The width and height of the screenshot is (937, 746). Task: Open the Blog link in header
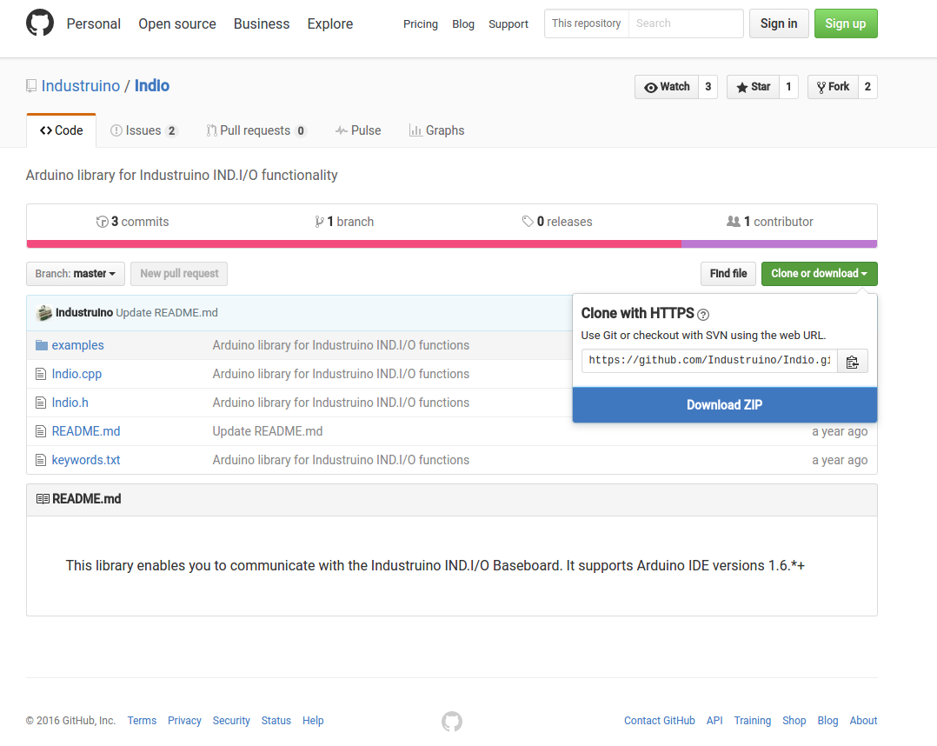(463, 24)
